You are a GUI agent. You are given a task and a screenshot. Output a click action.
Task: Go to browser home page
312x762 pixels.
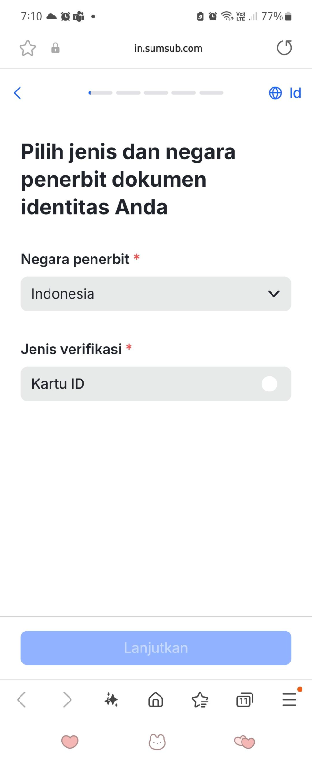click(x=156, y=700)
